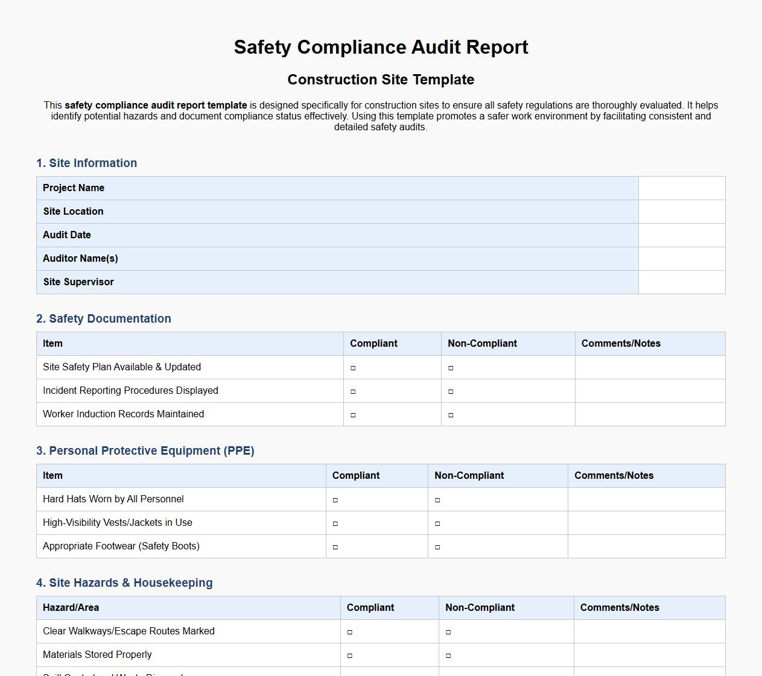This screenshot has height=676, width=762.
Task: Click the Audit Date entry cell
Action: click(681, 235)
